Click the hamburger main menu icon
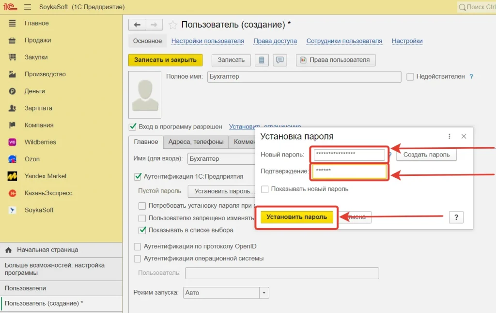Screen dimensions: 496x313 coord(28,7)
